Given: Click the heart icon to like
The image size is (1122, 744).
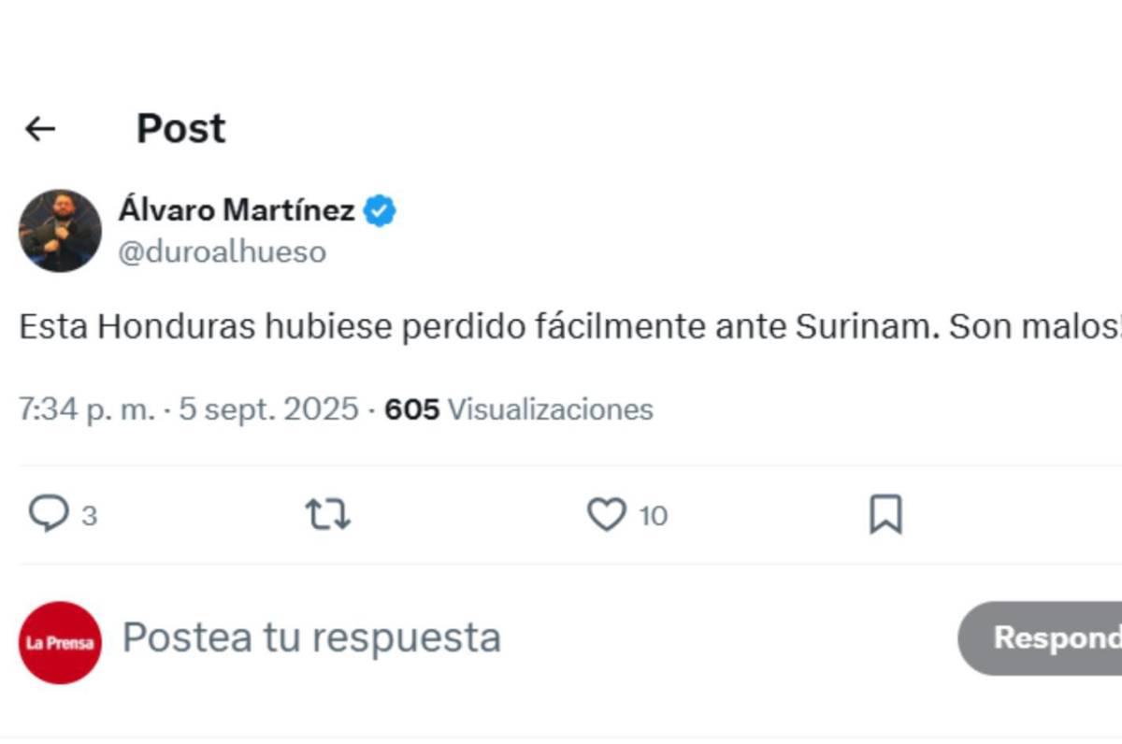Looking at the screenshot, I should coord(609,512).
